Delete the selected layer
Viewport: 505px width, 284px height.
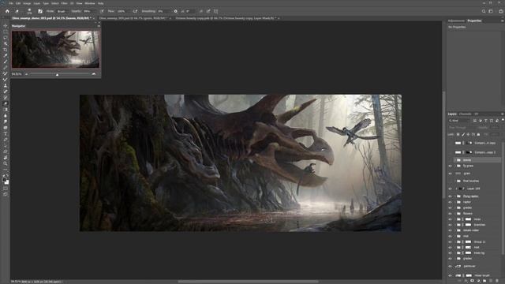coord(497,281)
